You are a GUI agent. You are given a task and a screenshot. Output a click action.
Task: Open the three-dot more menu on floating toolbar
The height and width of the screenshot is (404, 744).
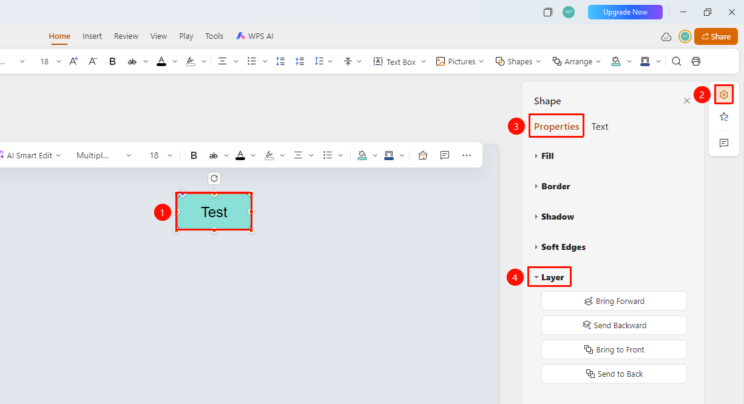[x=467, y=155]
